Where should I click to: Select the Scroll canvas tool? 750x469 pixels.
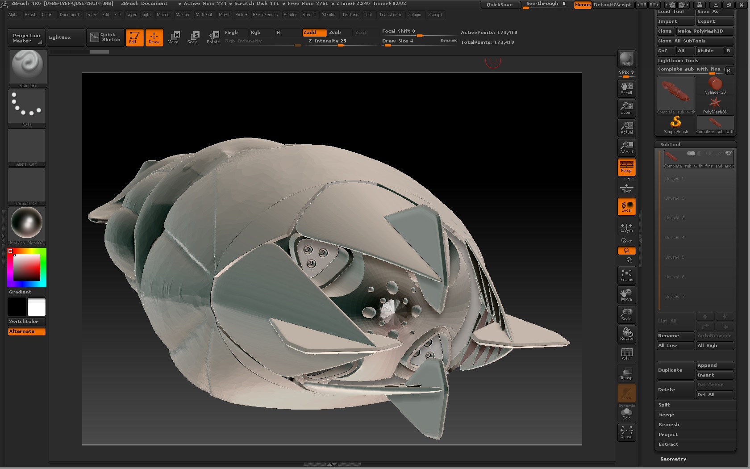coord(626,88)
